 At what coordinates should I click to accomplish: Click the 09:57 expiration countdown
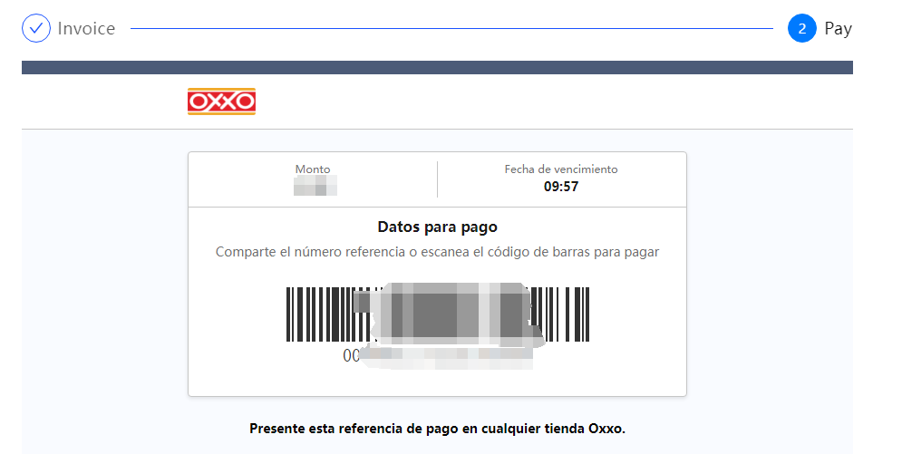pyautogui.click(x=561, y=186)
